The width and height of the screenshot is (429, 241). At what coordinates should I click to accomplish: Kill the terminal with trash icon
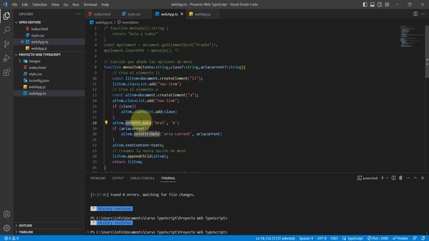pyautogui.click(x=401, y=178)
